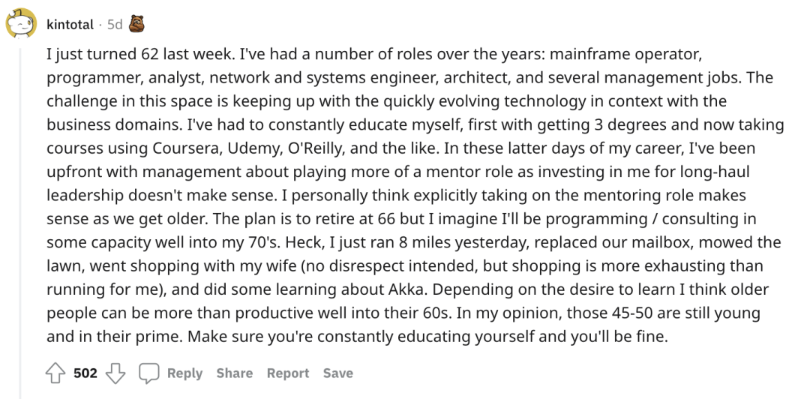Click the speech bubble reply icon
This screenshot has width=810, height=399.
coord(149,373)
